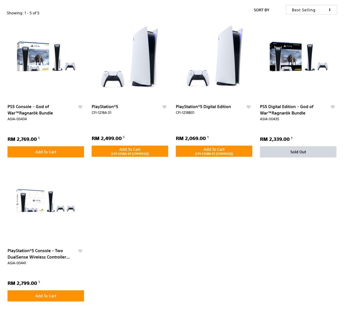Add PlayStation®5 Digital Edition to cart
Image resolution: width=351 pixels, height=316 pixels.
(214, 151)
